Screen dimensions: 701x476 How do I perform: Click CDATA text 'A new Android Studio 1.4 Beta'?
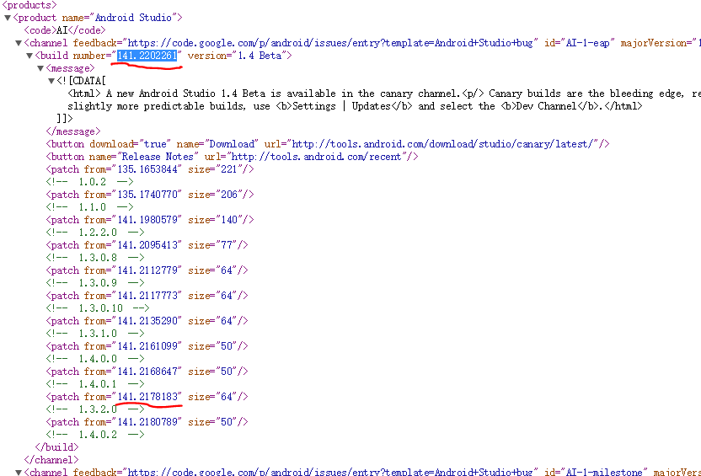click(x=185, y=94)
